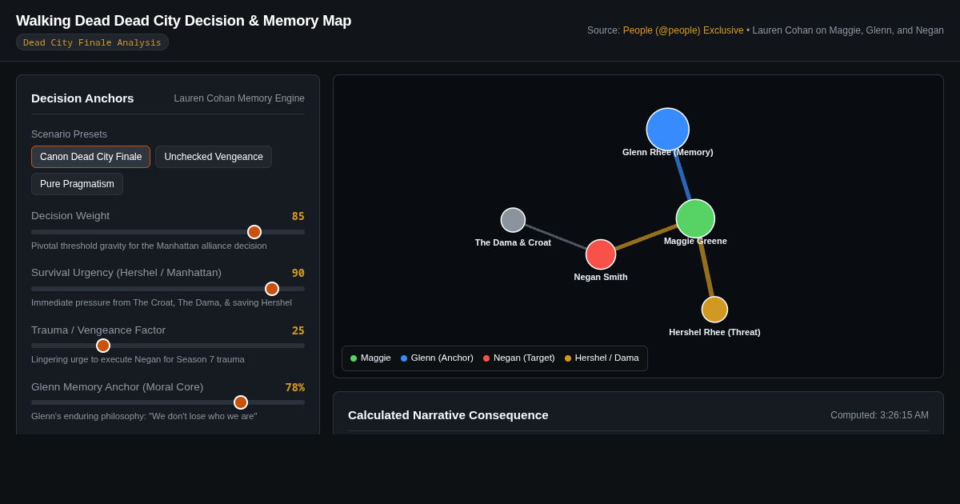The width and height of the screenshot is (960, 504).
Task: Choose the Pure Pragmatism preset
Action: (x=77, y=184)
